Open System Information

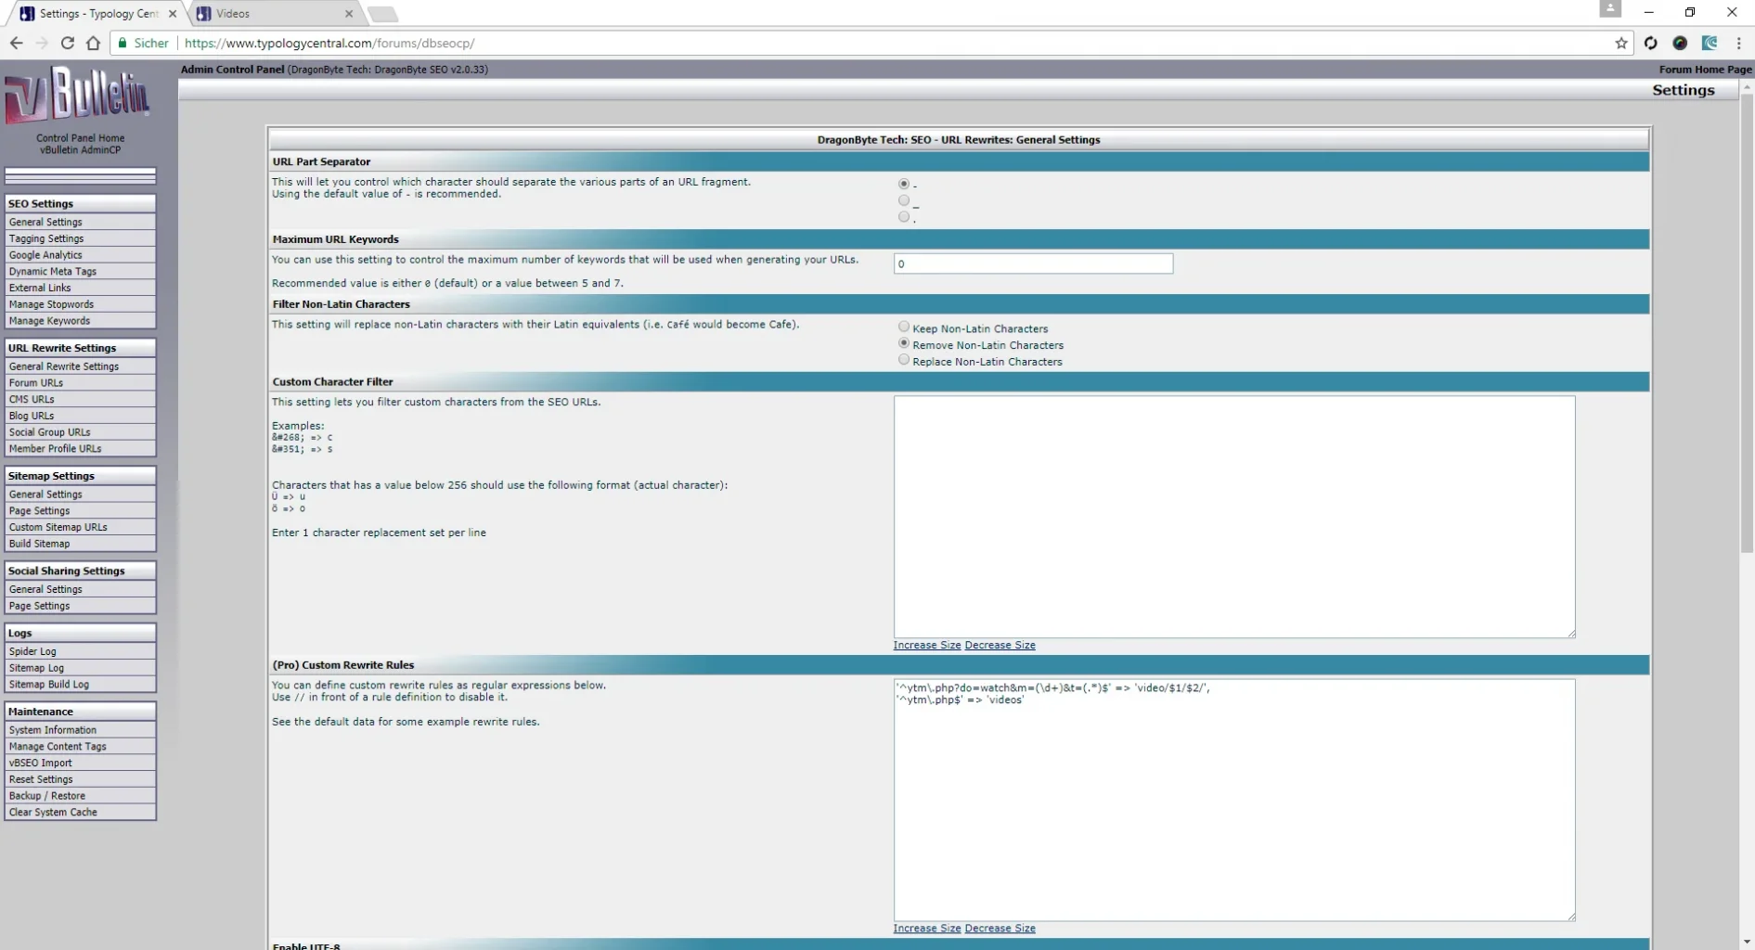tap(80, 730)
